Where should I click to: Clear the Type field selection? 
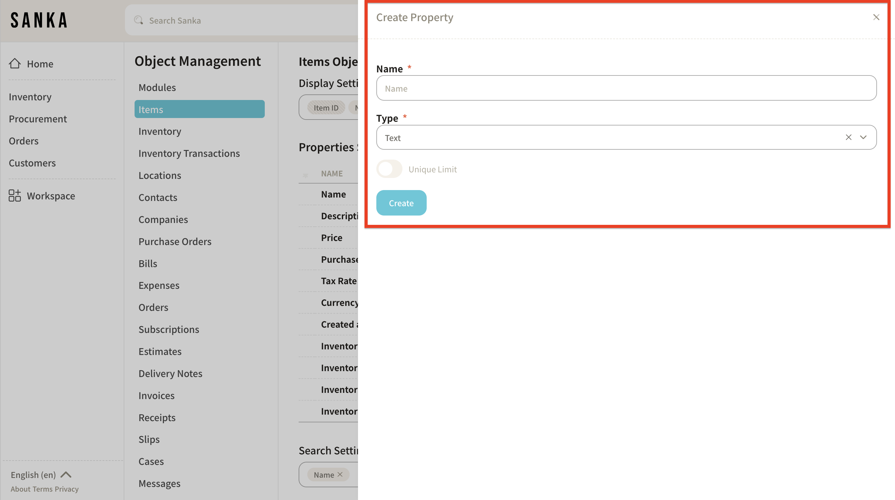click(x=848, y=138)
